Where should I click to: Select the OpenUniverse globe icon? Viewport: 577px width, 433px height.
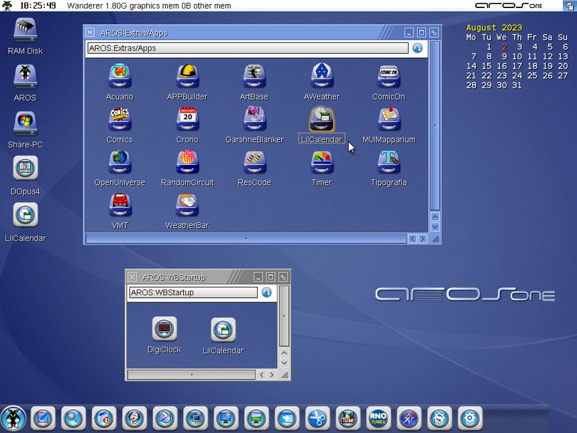point(119,162)
